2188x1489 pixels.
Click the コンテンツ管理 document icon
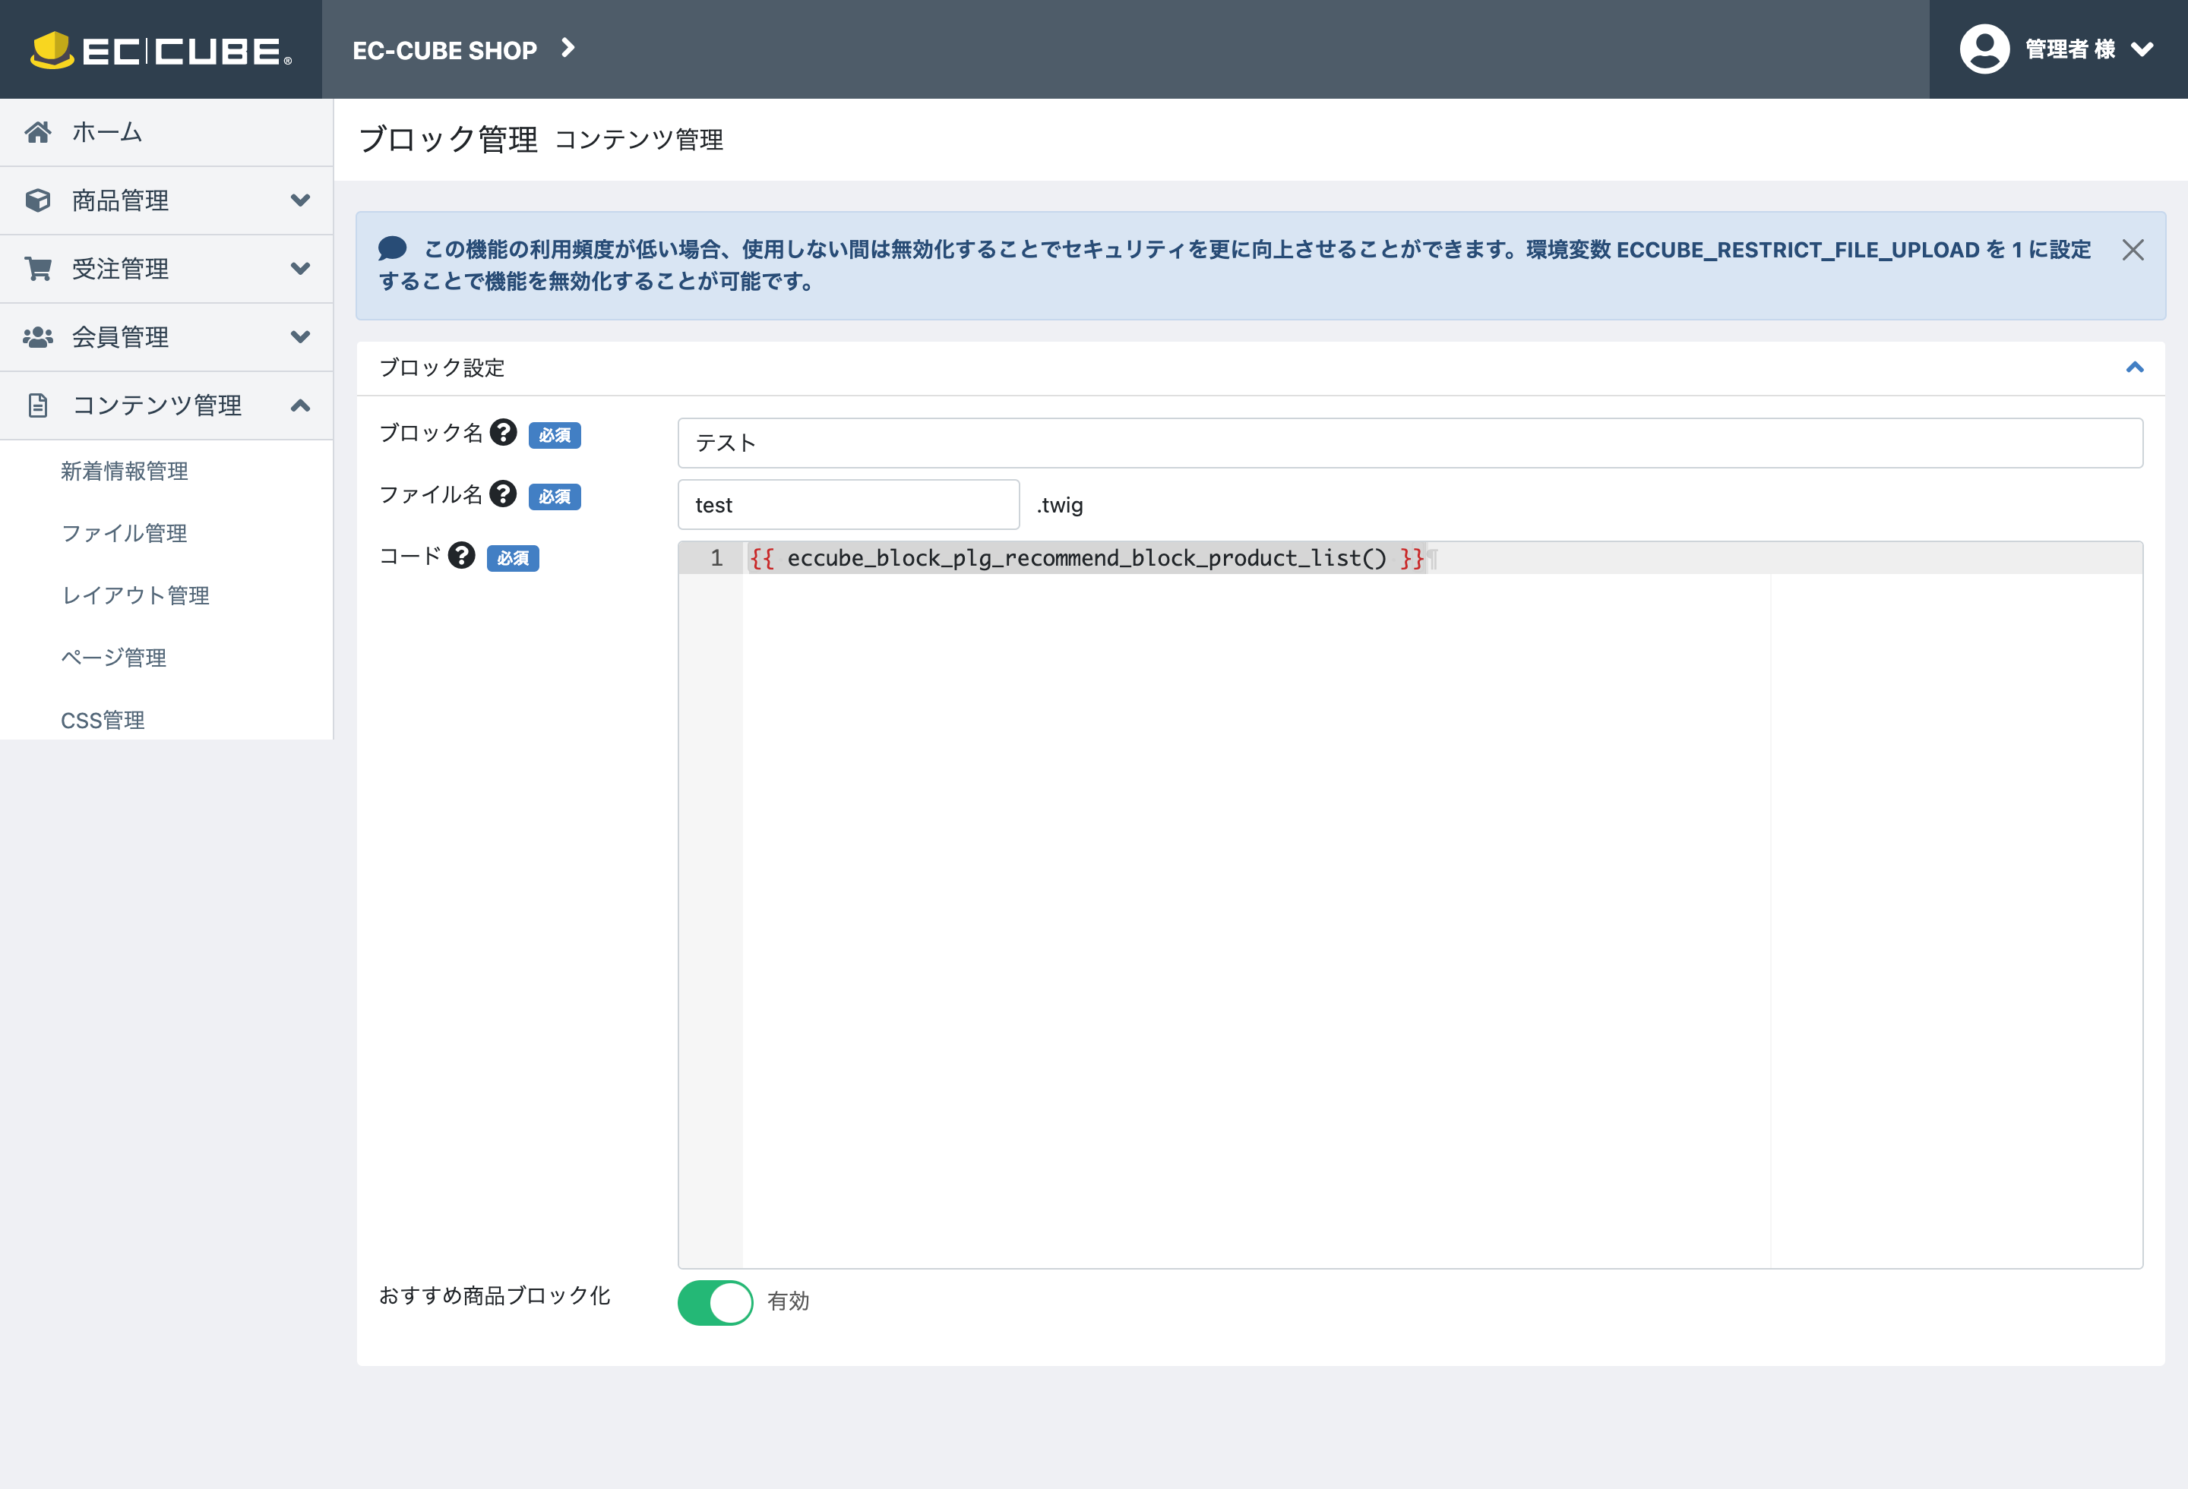(38, 405)
